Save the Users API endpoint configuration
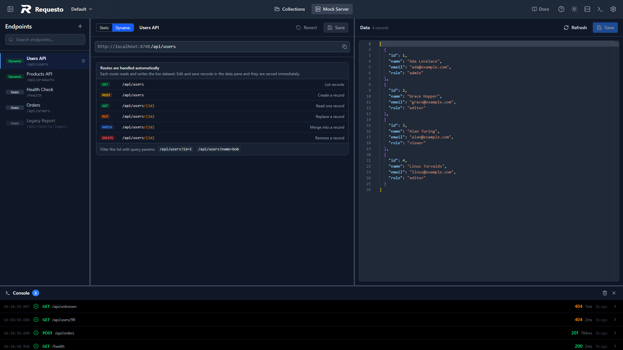This screenshot has width=623, height=350. [336, 28]
